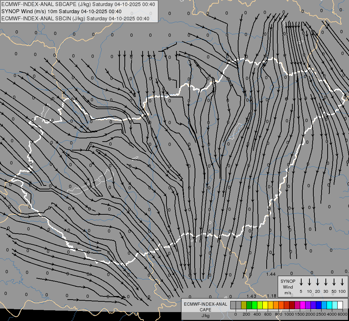Click the '2500' tick label on CAPE scale
Image resolution: width=349 pixels, height=321 pixels.
click(321, 314)
